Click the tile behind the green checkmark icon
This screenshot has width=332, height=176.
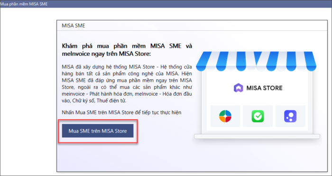pyautogui.click(x=258, y=116)
